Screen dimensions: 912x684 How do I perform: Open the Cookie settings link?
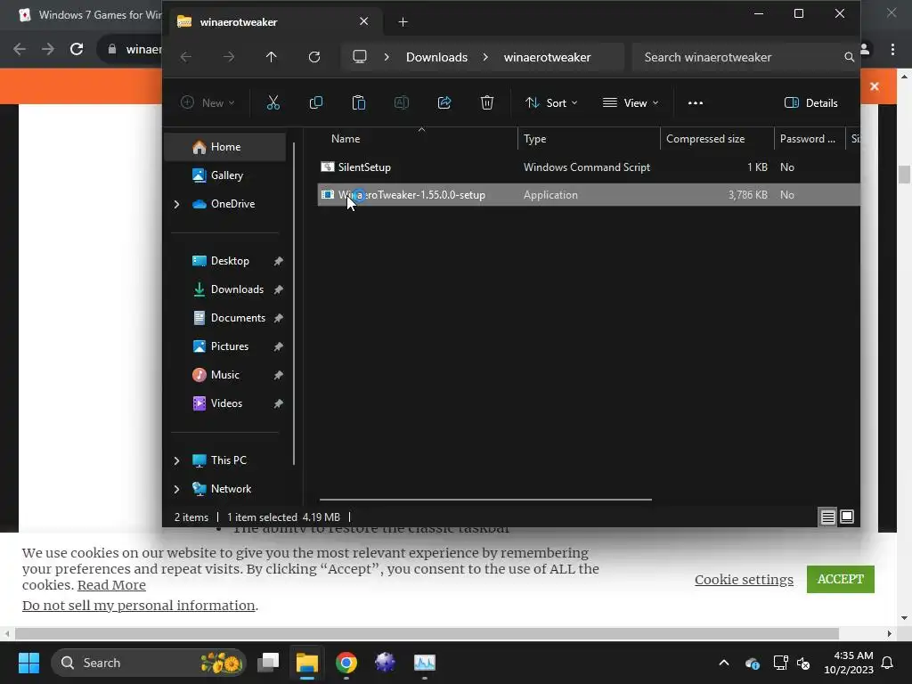point(744,580)
